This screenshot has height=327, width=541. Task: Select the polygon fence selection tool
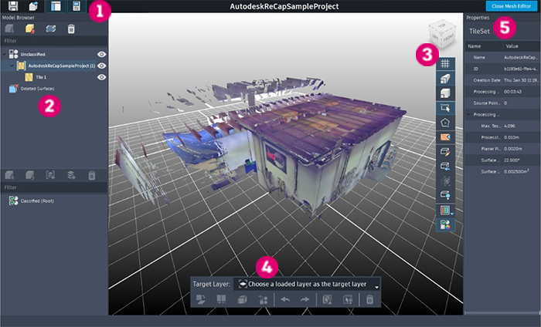click(445, 123)
